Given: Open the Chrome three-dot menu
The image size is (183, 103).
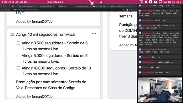Looking at the screenshot, I should 135,10.
